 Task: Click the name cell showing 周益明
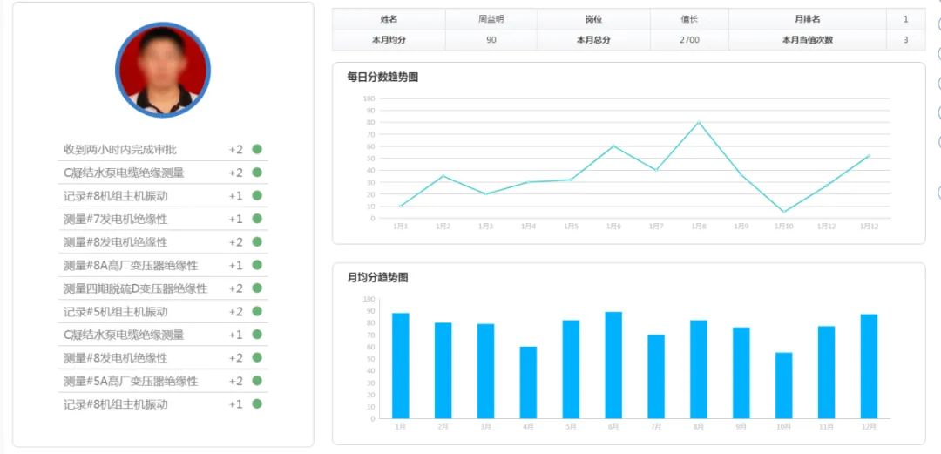[491, 19]
